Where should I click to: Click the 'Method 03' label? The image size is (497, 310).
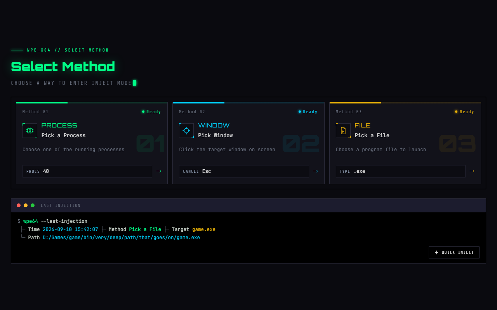pyautogui.click(x=349, y=112)
